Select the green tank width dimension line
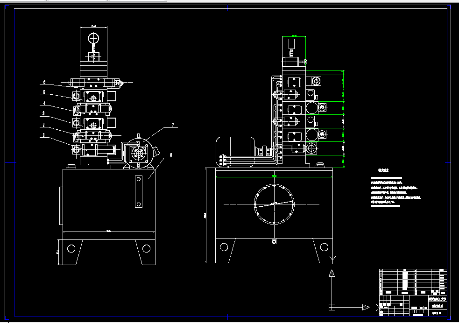This screenshot has height=323, width=459. coord(274,177)
